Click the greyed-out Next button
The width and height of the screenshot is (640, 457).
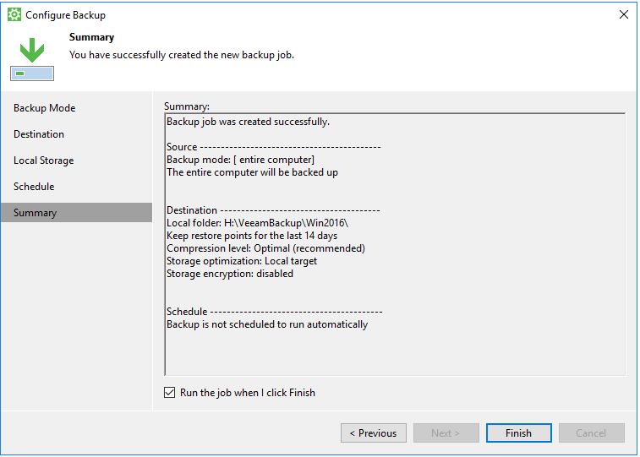click(446, 433)
